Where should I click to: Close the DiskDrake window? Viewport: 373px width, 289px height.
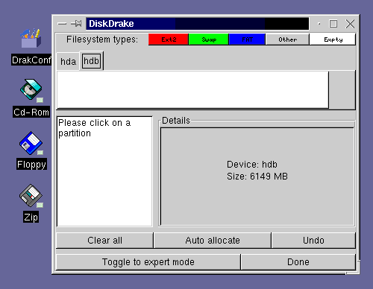tap(350, 24)
